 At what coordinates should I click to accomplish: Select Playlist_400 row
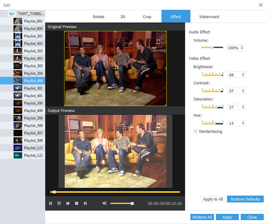pos(23,111)
